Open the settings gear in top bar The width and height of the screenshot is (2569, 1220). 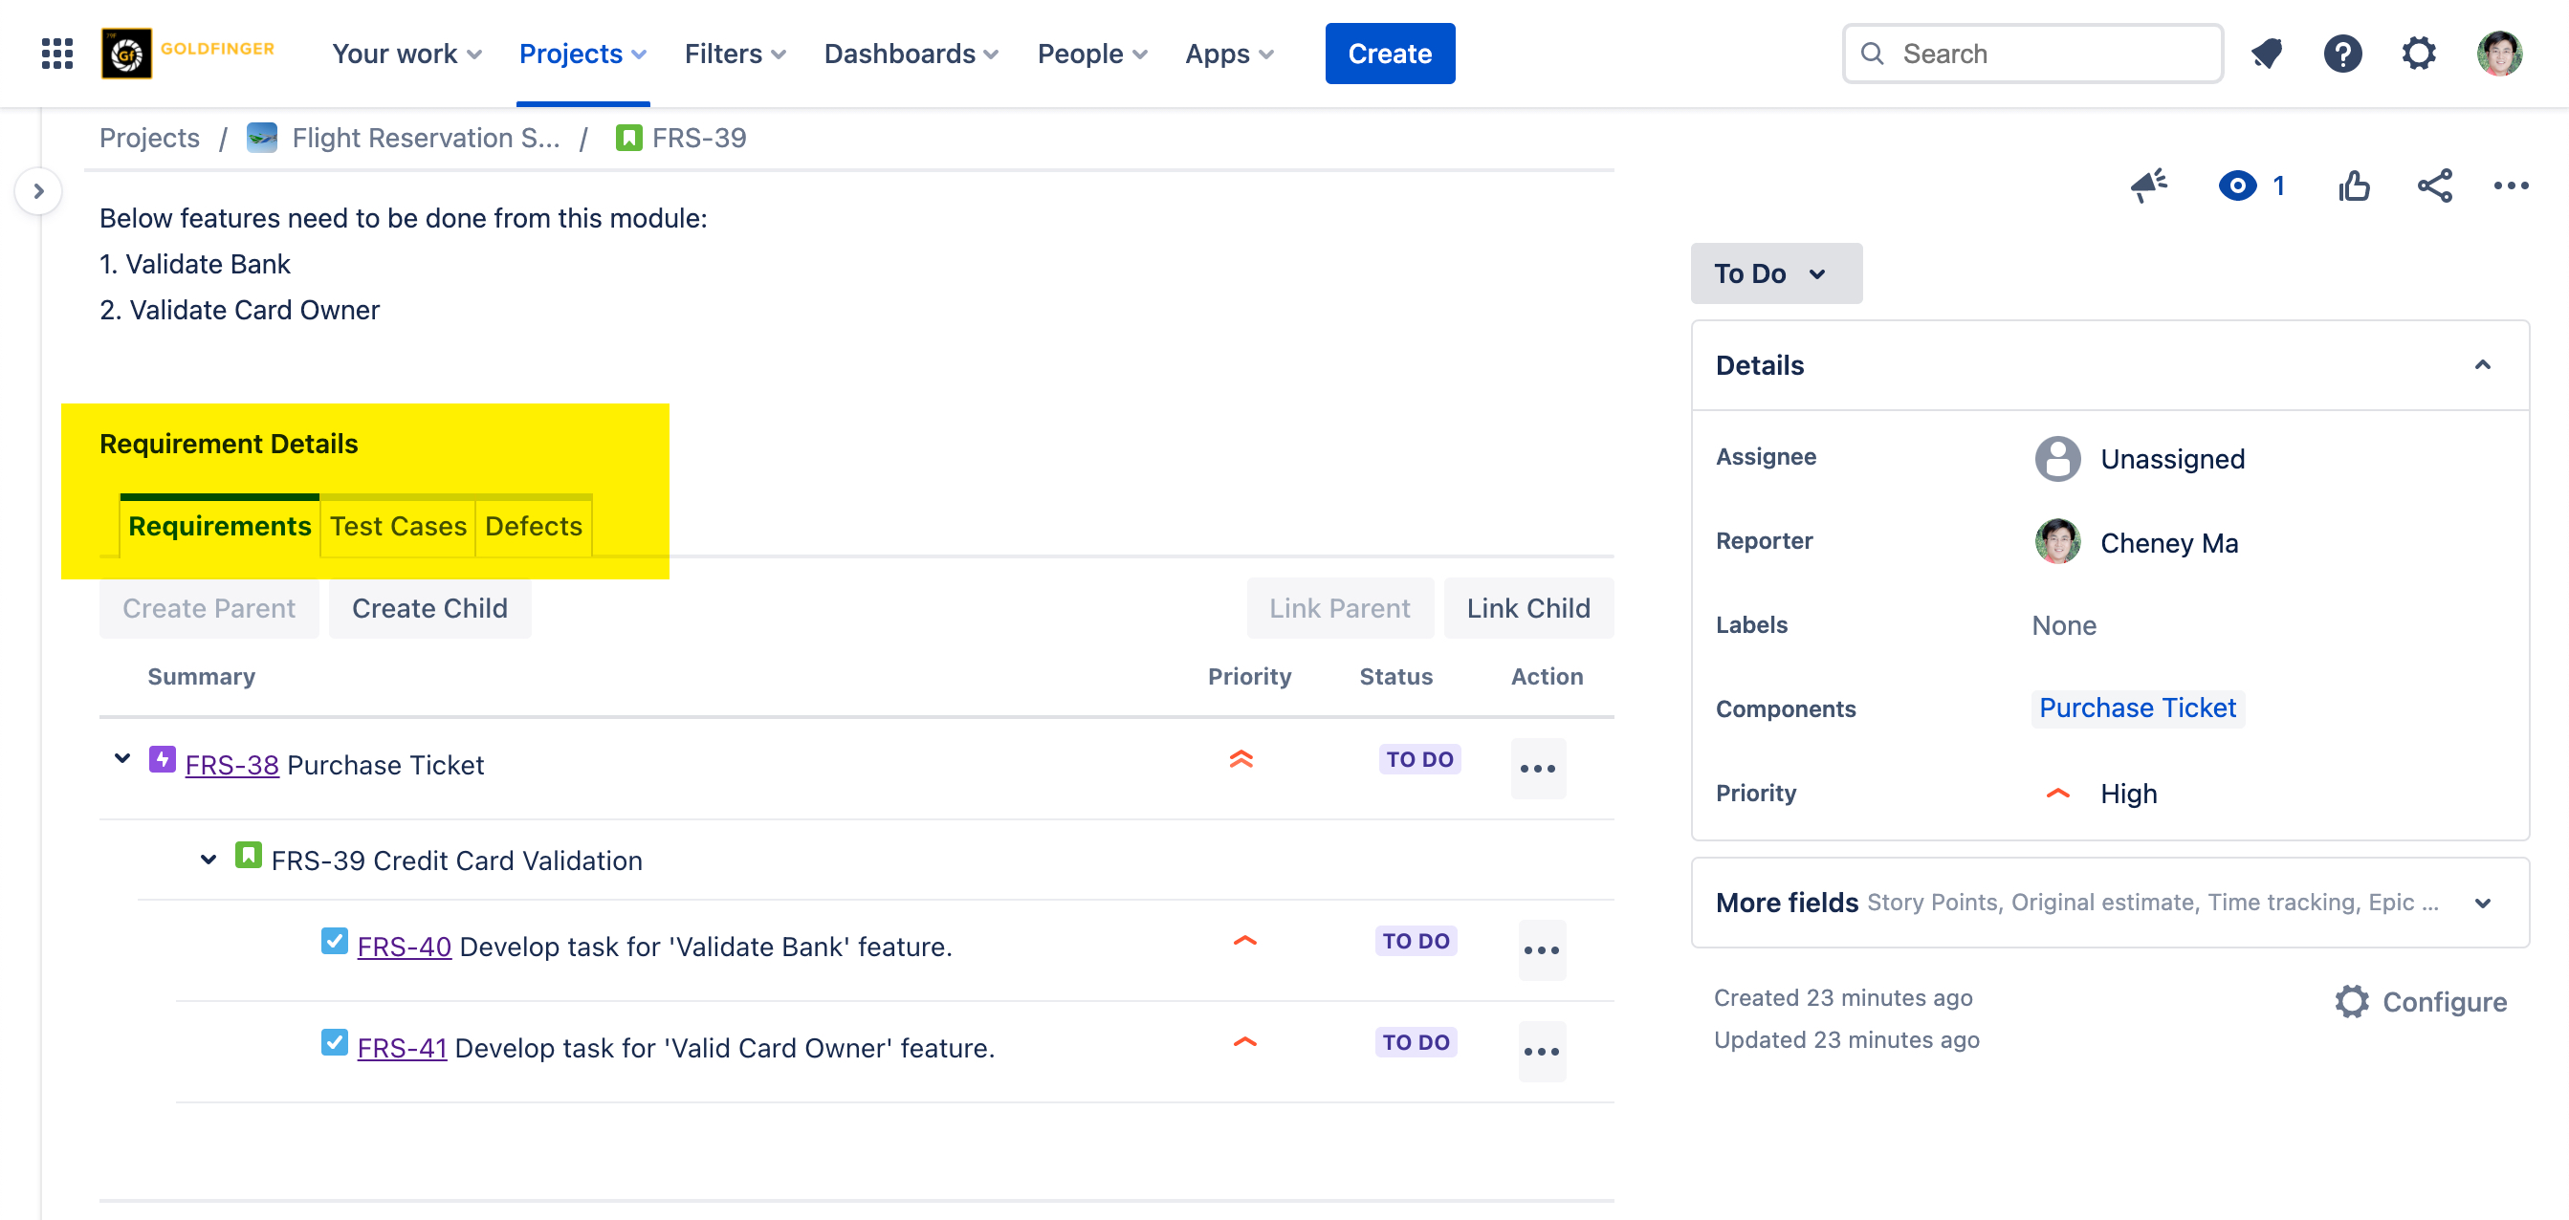coord(2419,54)
